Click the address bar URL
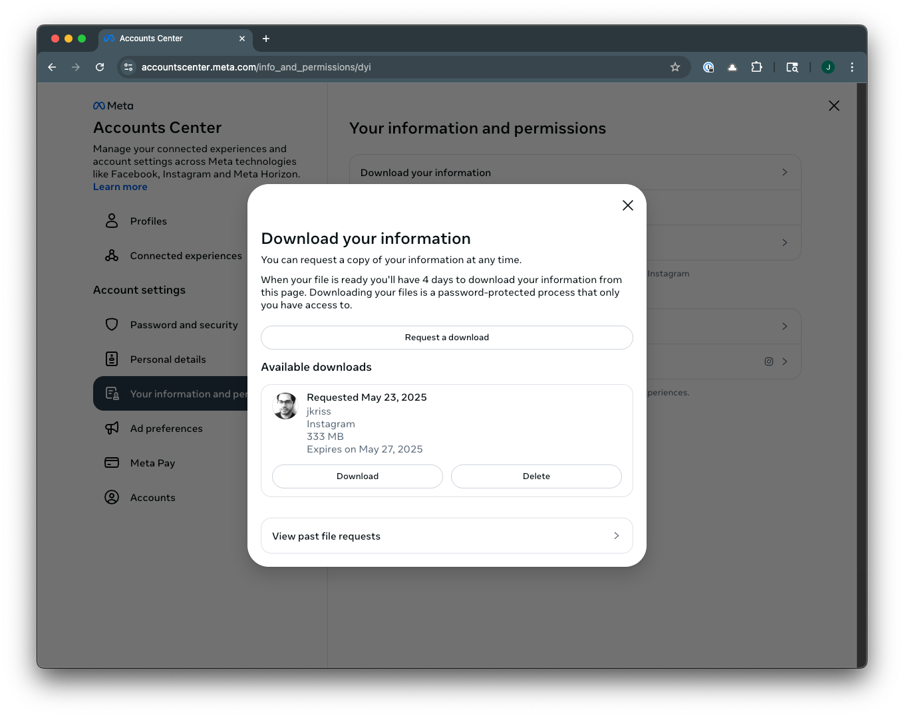 point(256,67)
